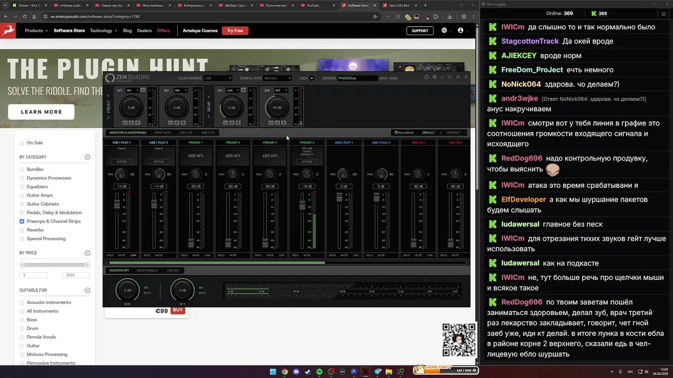The width and height of the screenshot is (673, 378).
Task: Open A4 input type MIC dropdown
Action: pos(281,90)
